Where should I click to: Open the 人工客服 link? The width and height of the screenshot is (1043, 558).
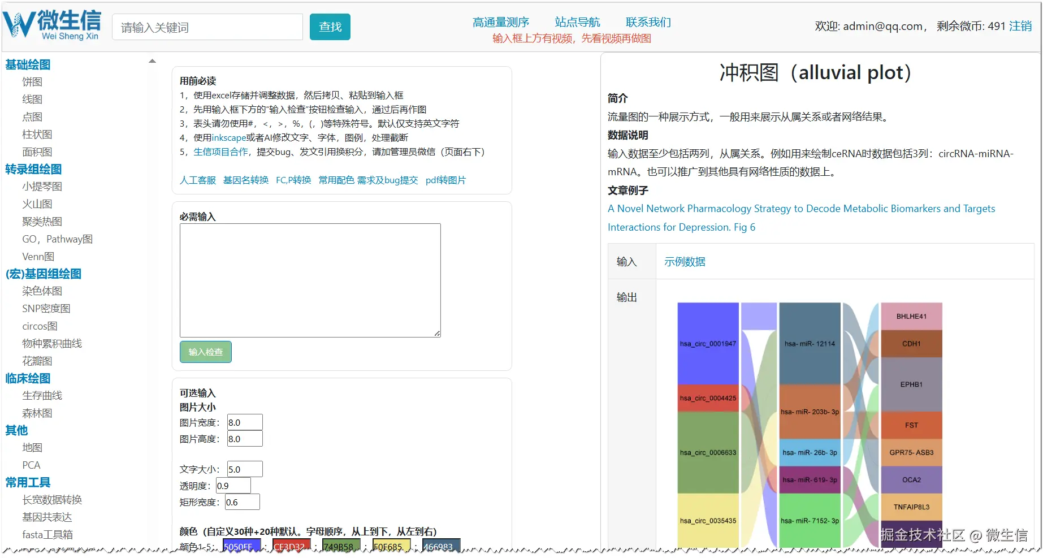click(x=198, y=180)
